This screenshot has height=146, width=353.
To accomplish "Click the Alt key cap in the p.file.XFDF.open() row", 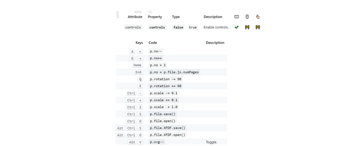I will 120,135.
